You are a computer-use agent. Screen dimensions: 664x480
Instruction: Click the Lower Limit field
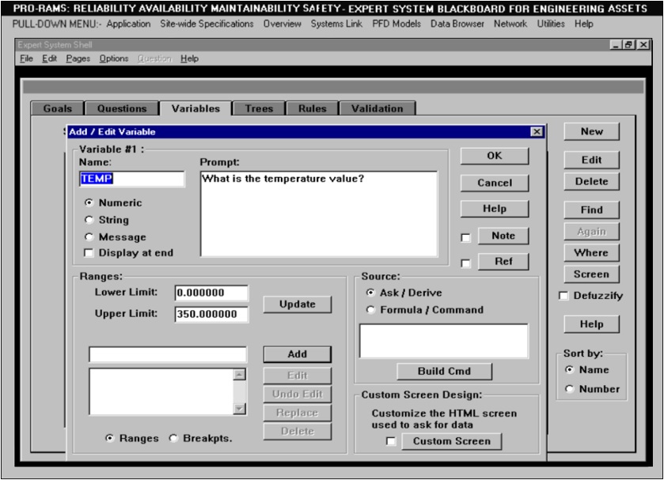(x=211, y=293)
